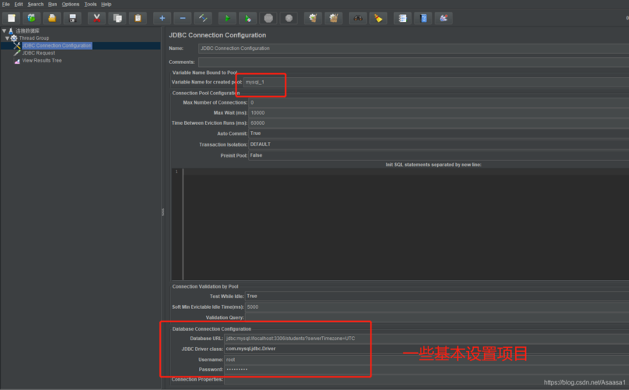Click the Password field
The image size is (629, 390).
(x=426, y=370)
